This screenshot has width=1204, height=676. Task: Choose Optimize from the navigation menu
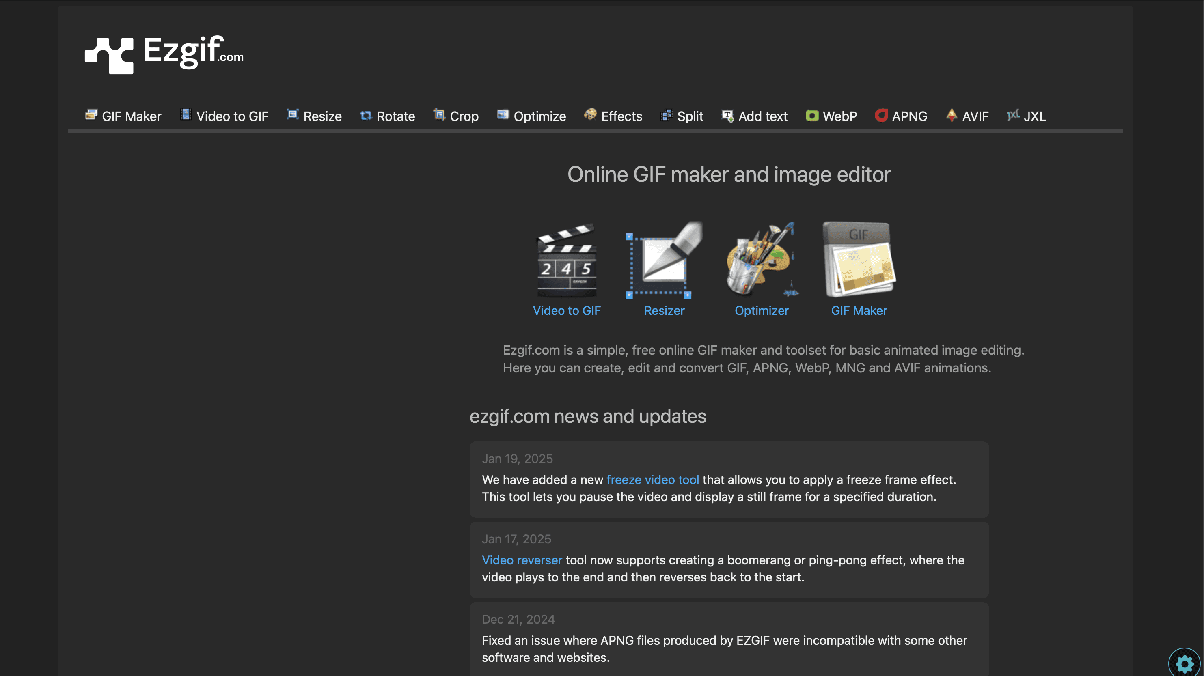pyautogui.click(x=531, y=116)
